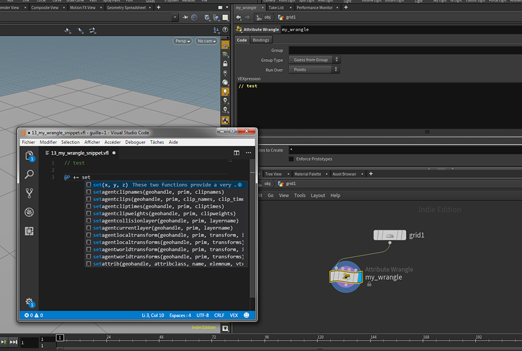
Task: Click the VEX language mode in status bar
Action: coord(234,316)
